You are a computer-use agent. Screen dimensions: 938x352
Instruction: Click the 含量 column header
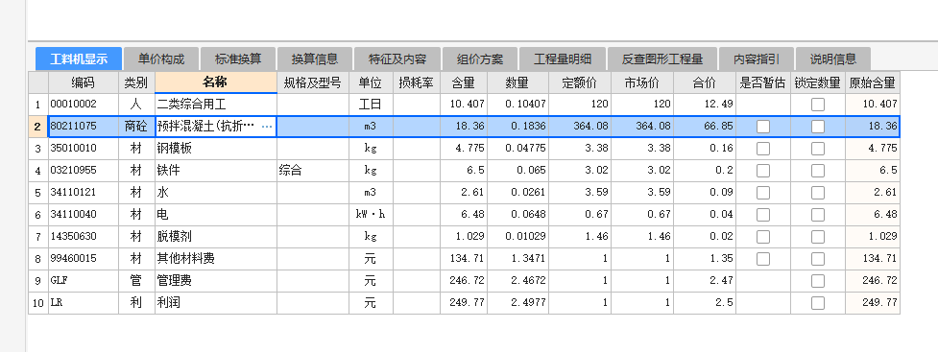pos(464,82)
